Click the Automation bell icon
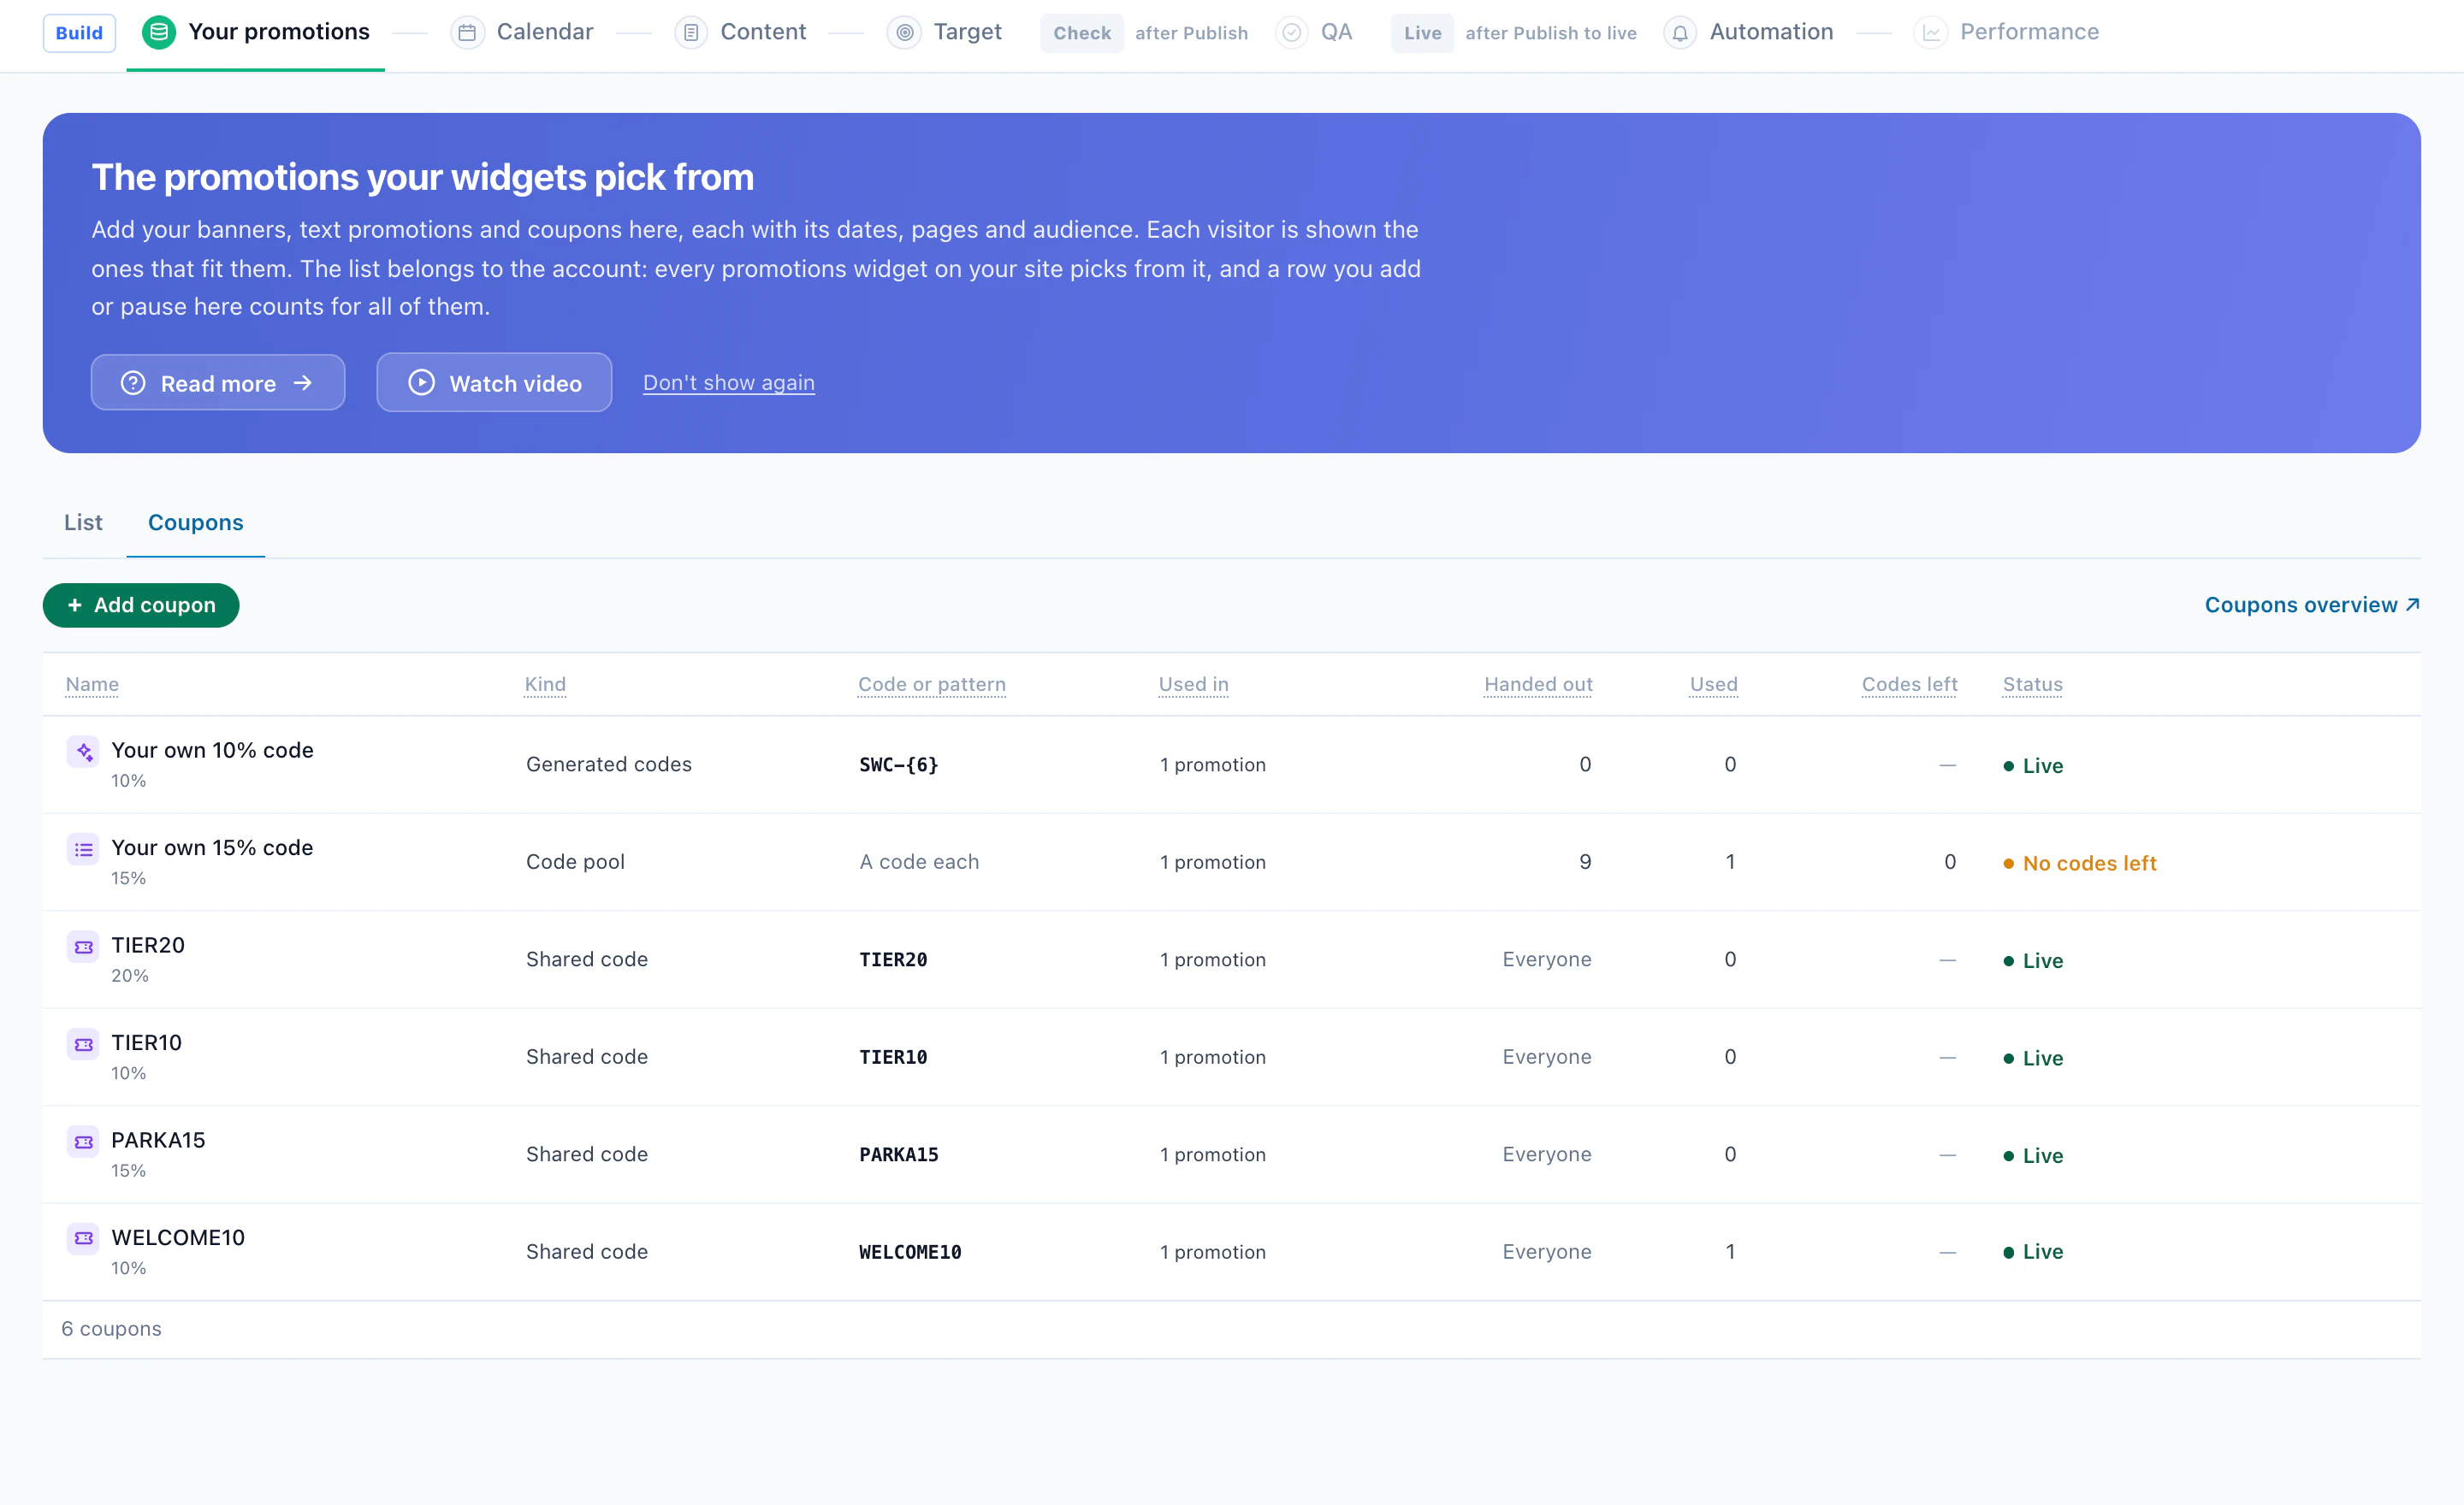Screen dimensions: 2464x1505 (x=1680, y=32)
